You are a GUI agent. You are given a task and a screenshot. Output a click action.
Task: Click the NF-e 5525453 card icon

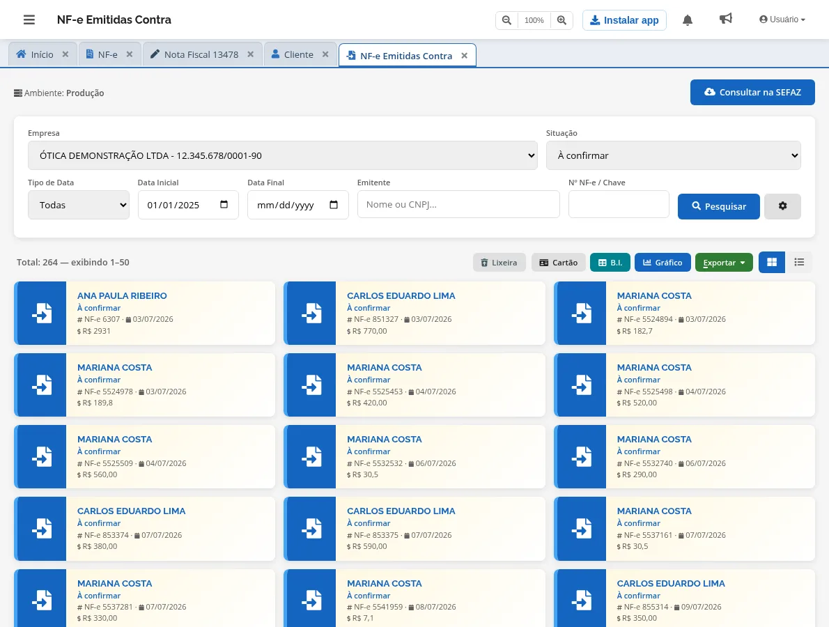click(x=311, y=385)
